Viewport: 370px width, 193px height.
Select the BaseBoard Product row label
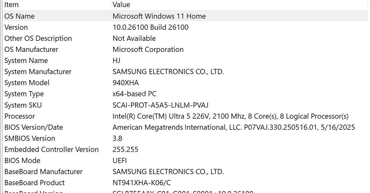pyautogui.click(x=35, y=183)
